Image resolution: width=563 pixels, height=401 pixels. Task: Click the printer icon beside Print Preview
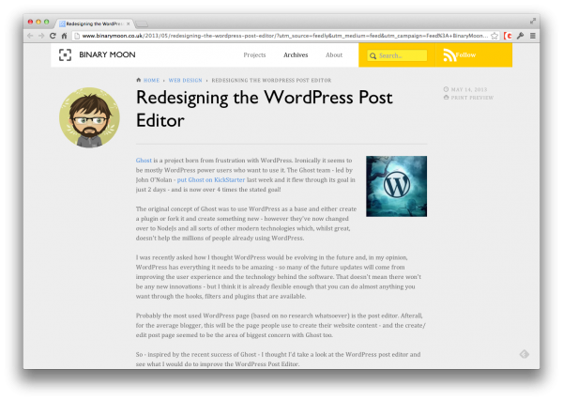click(x=446, y=98)
